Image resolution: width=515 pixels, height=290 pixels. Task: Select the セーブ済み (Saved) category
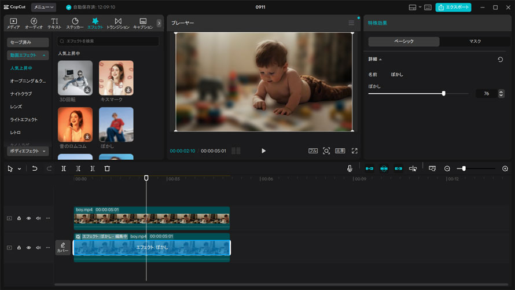pyautogui.click(x=28, y=42)
